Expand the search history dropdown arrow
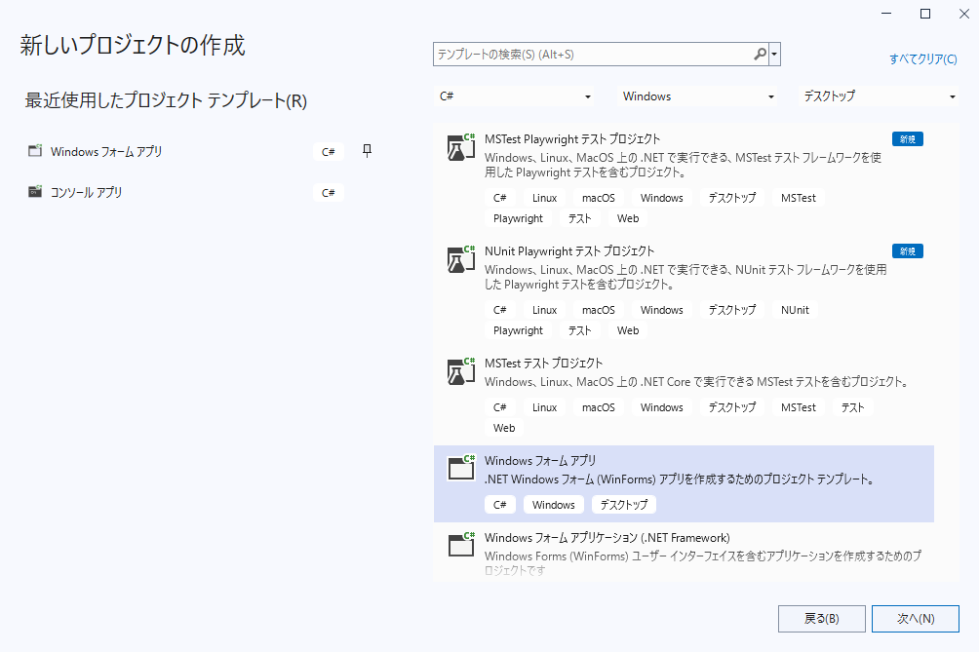 [x=775, y=55]
